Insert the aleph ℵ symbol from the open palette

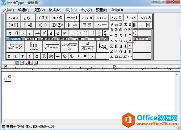tap(130, 25)
